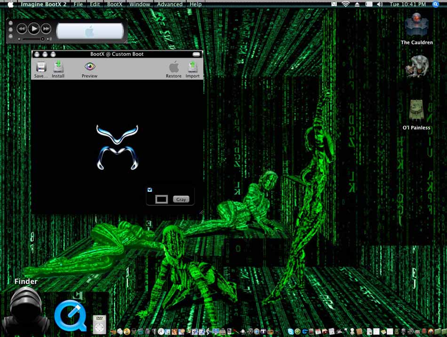Close the BootX @ Custom Boot window
The image size is (447, 337).
37,54
